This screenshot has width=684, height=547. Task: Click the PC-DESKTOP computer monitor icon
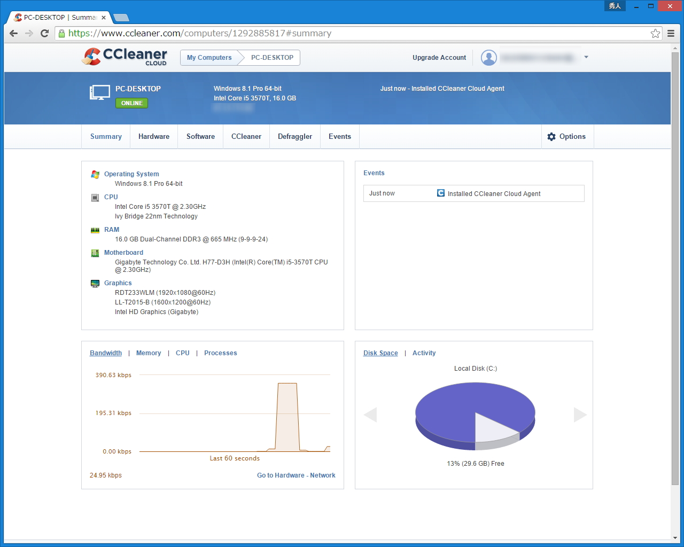pos(100,92)
